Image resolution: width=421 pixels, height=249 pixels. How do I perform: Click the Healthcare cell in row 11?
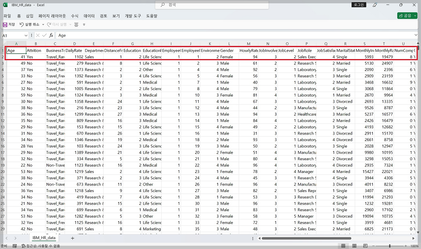point(307,114)
